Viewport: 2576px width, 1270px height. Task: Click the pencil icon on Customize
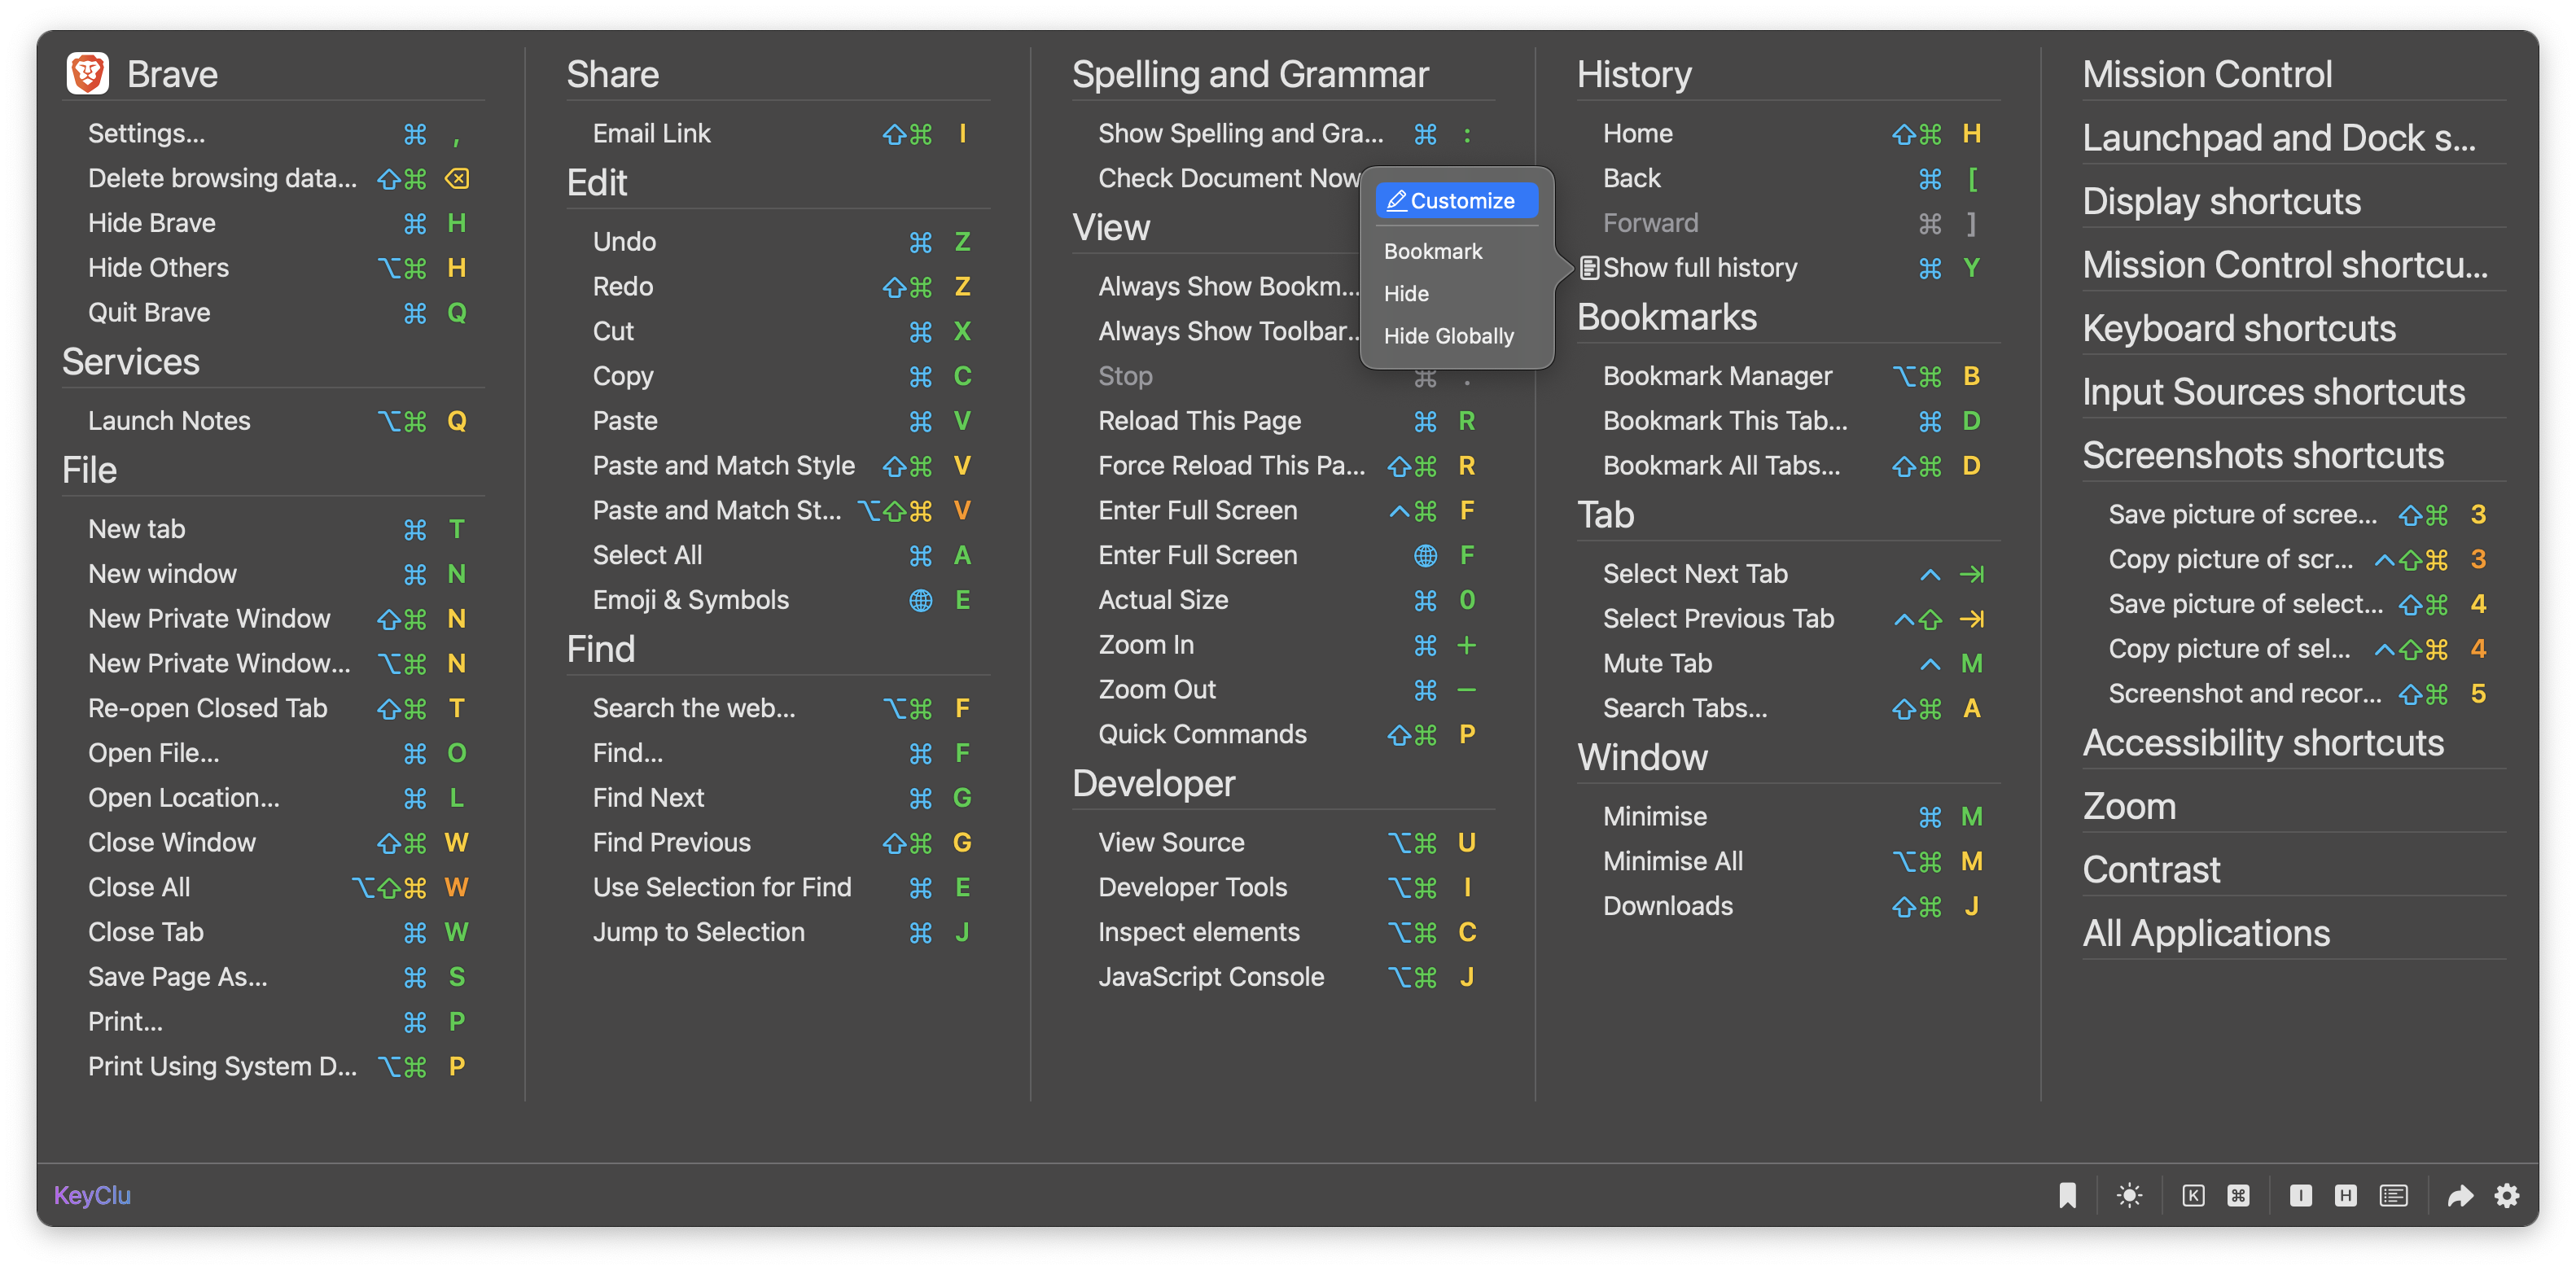1397,201
